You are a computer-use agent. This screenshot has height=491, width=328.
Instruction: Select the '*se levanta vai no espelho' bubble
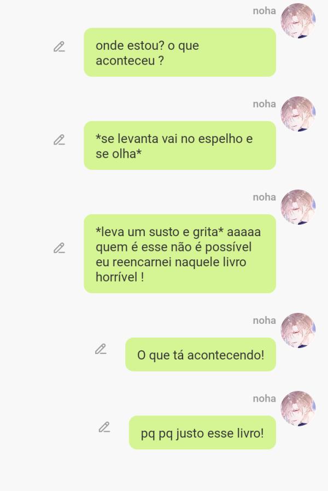click(180, 146)
